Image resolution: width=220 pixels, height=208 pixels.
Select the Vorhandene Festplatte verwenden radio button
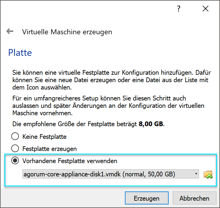click(15, 161)
